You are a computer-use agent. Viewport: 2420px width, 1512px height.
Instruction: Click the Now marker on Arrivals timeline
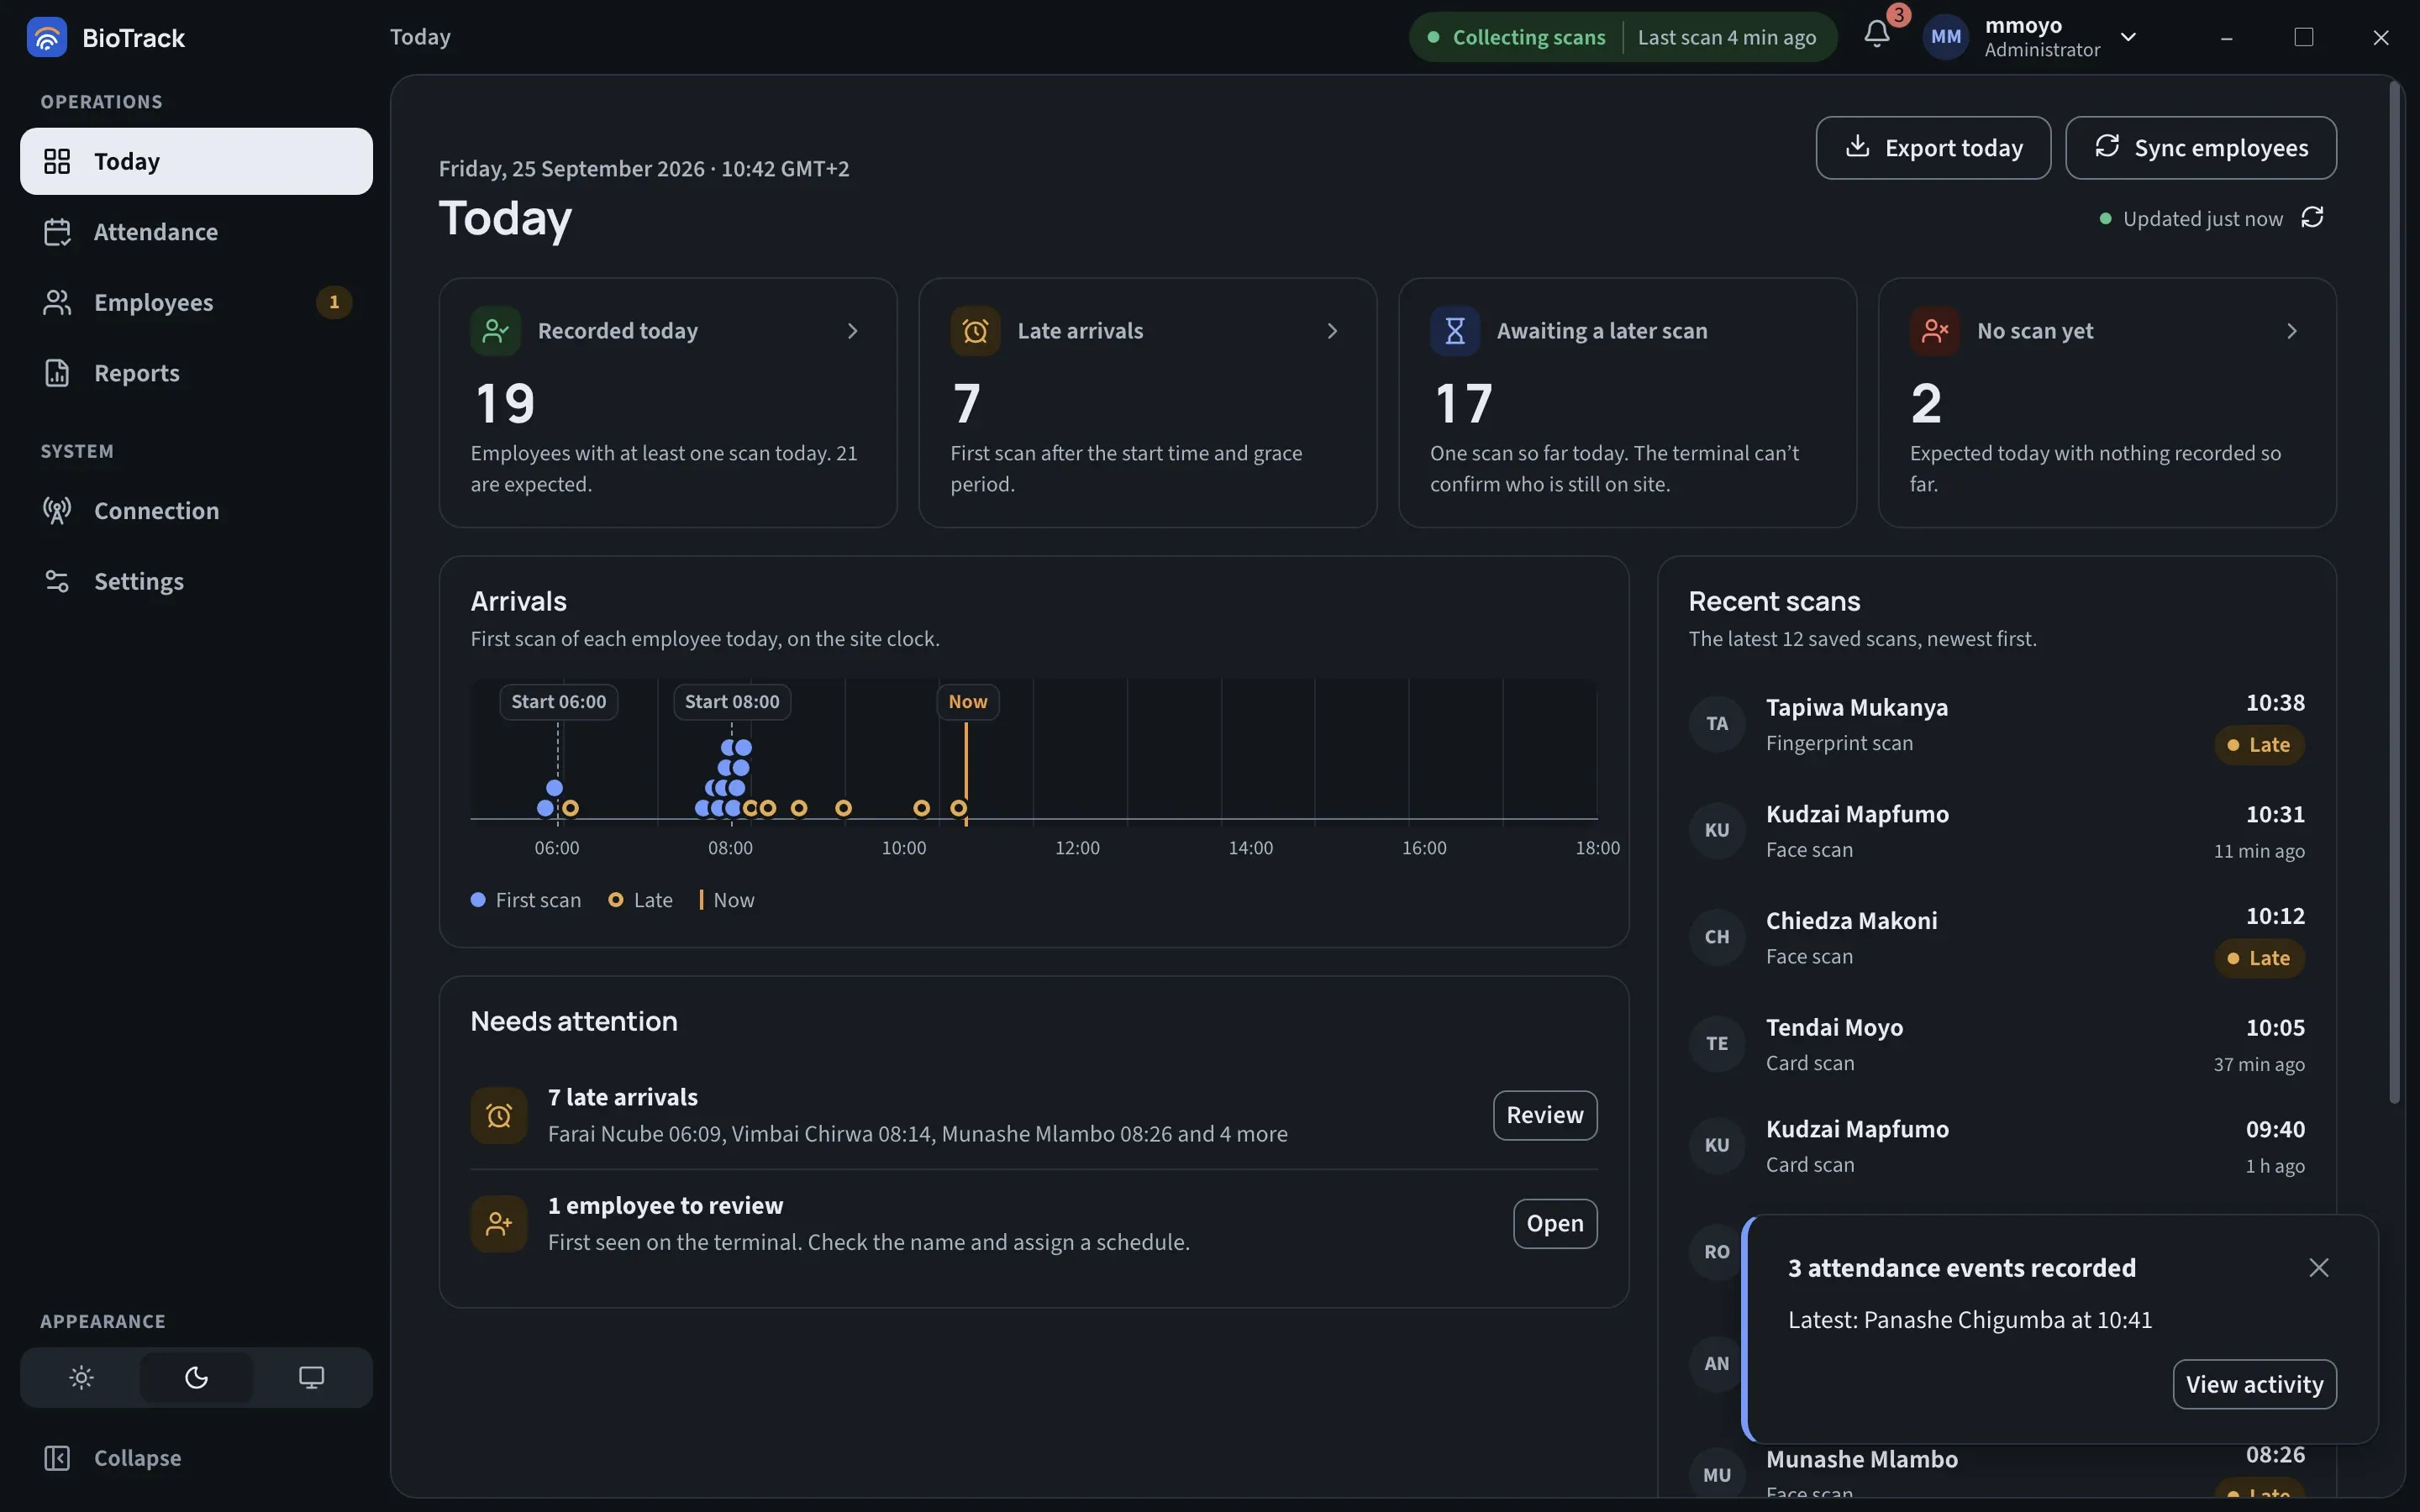click(x=968, y=702)
